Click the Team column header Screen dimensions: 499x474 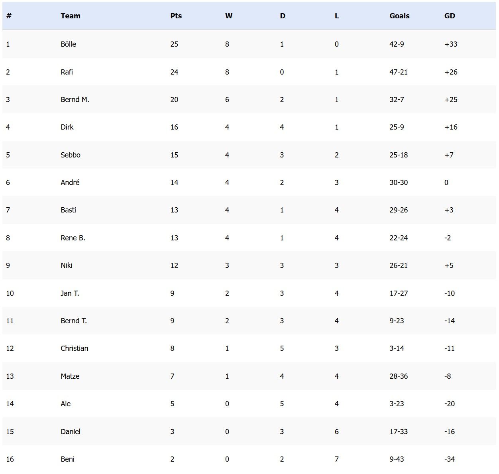(71, 16)
